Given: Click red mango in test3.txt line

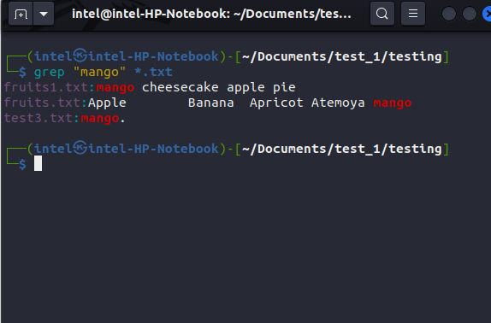Looking at the screenshot, I should 99,118.
